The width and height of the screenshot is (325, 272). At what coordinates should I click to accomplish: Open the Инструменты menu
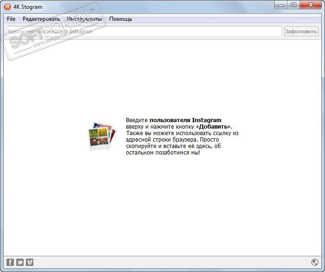click(x=84, y=19)
